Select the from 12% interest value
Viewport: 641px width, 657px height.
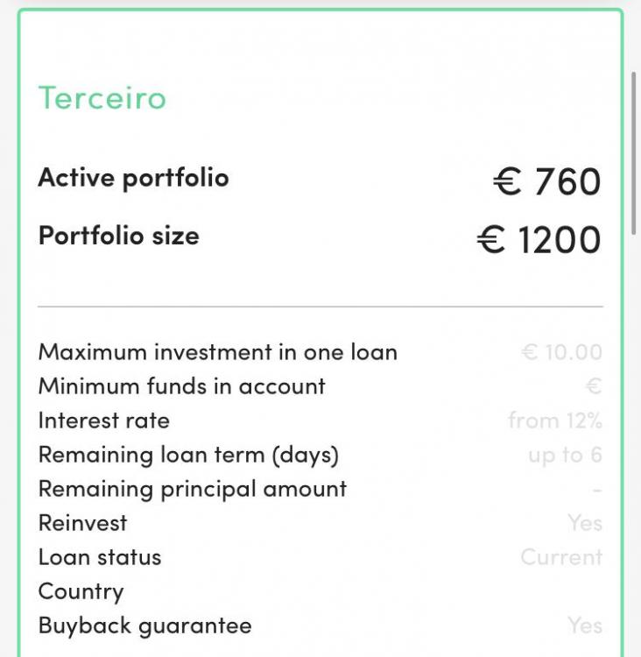555,420
